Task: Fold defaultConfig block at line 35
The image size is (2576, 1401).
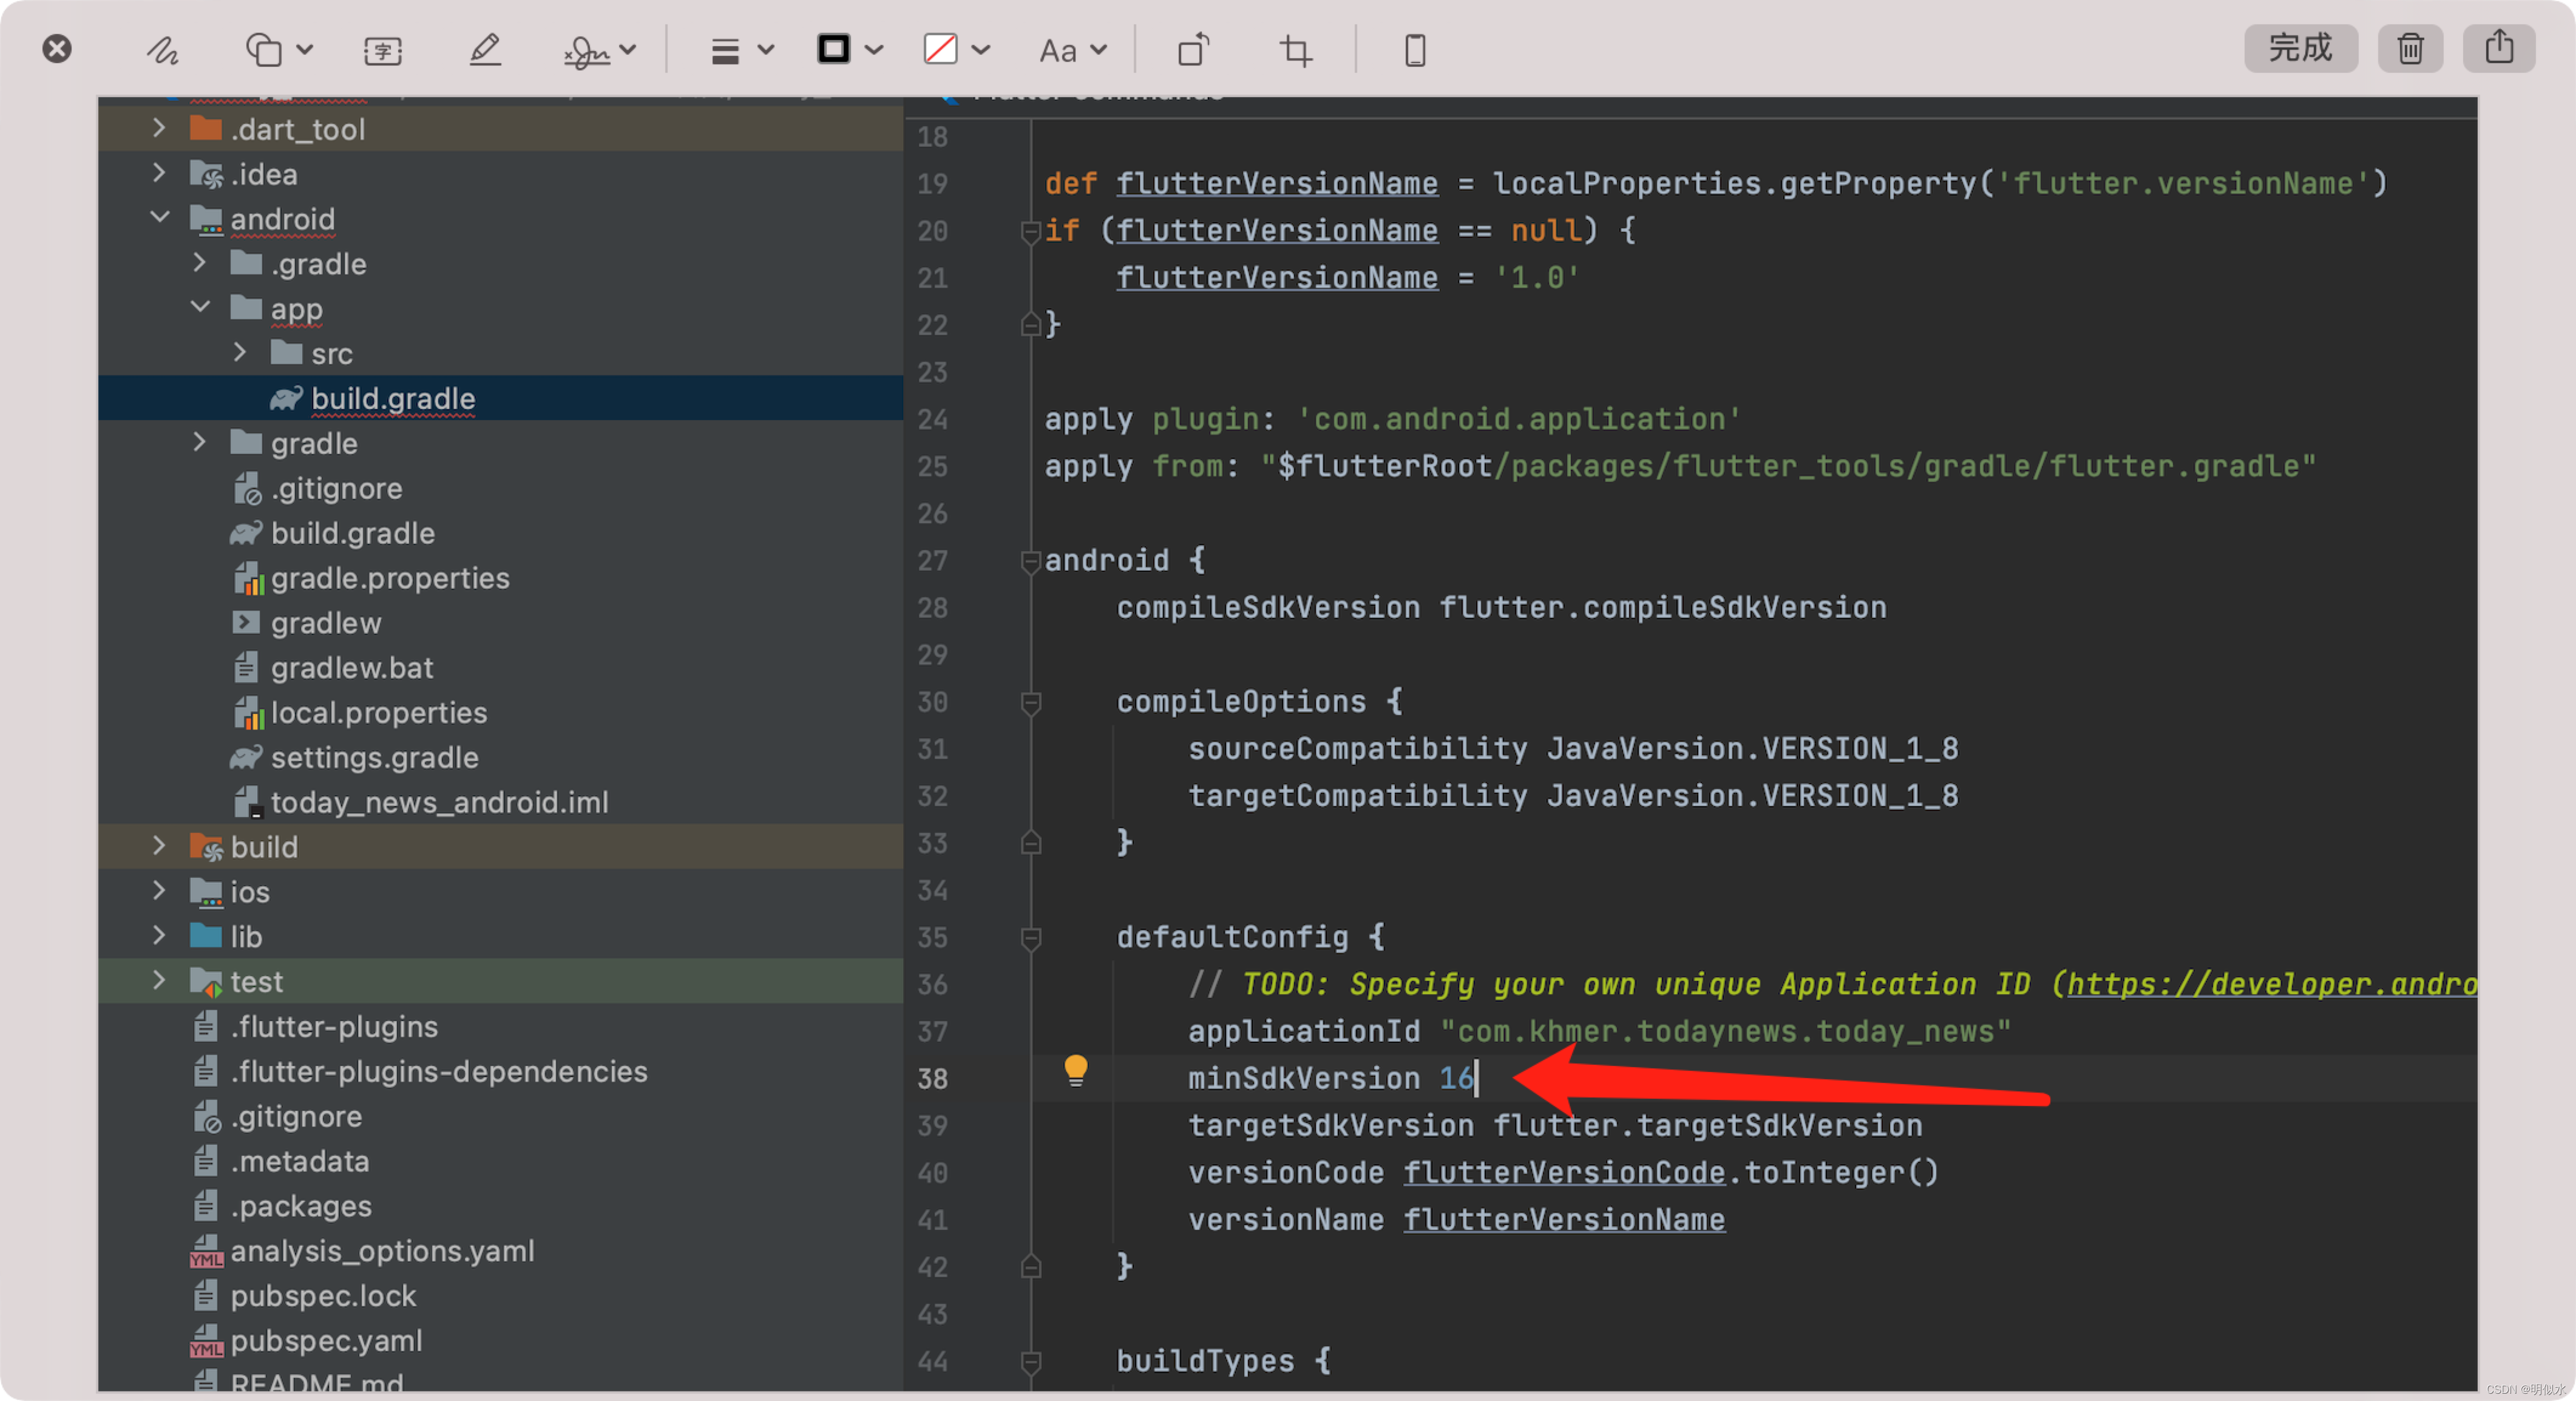Action: tap(1030, 938)
